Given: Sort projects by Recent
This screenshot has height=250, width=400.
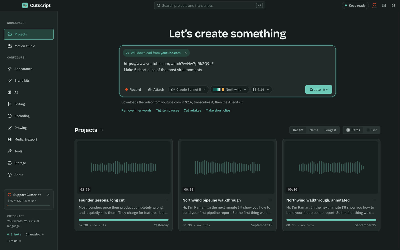Looking at the screenshot, I should 298,130.
